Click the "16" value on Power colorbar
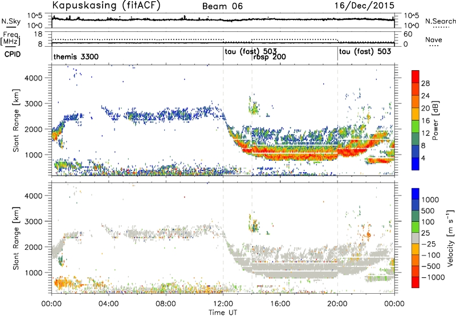Screen dimensions: 456x316 (x=425, y=121)
